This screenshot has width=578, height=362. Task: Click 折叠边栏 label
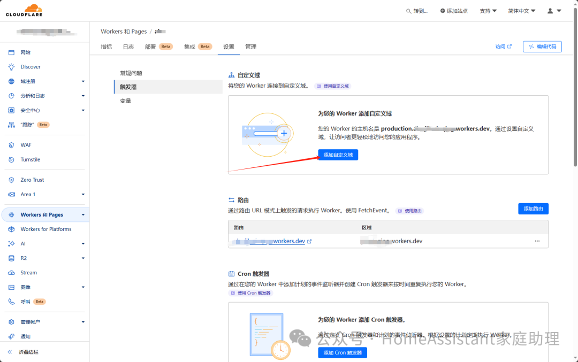[29, 352]
